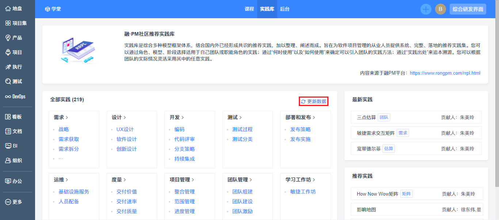Click the refresh icon beside 更新数据
The image size is (499, 220).
(x=303, y=102)
